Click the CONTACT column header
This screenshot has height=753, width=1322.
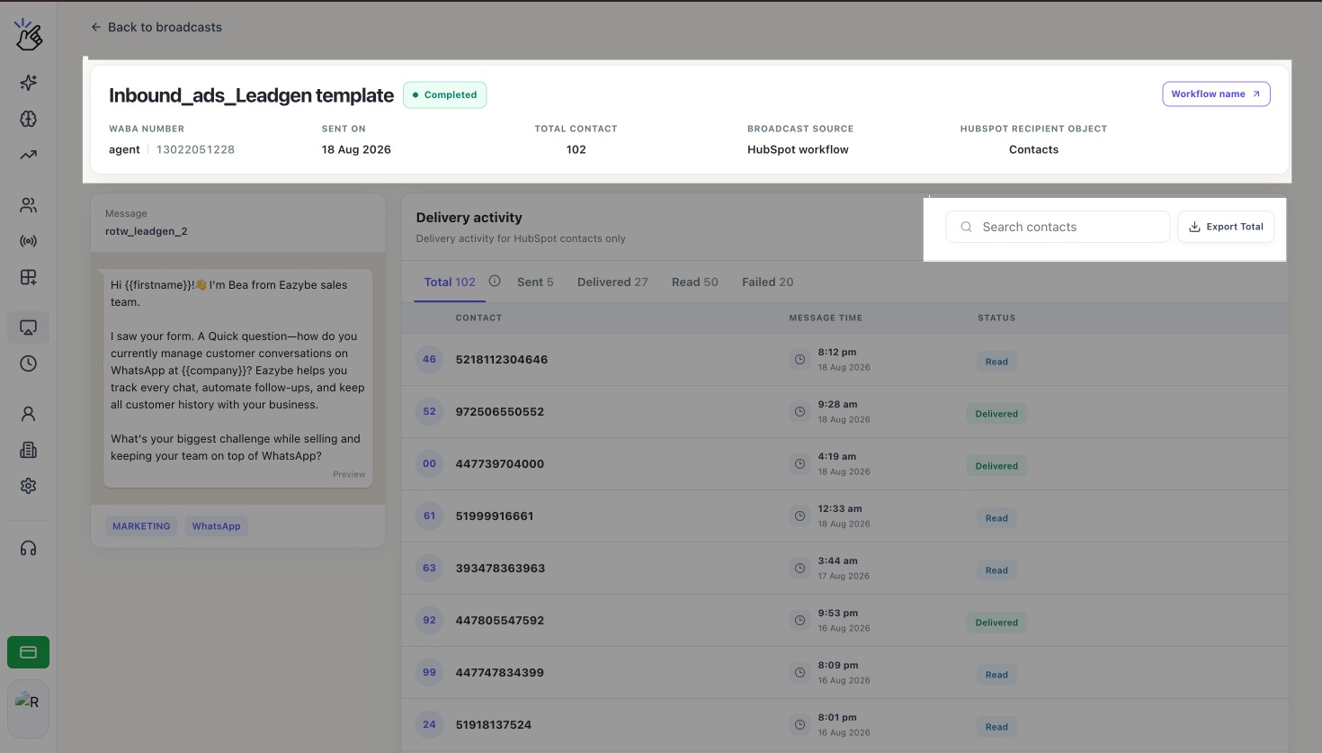(x=478, y=318)
